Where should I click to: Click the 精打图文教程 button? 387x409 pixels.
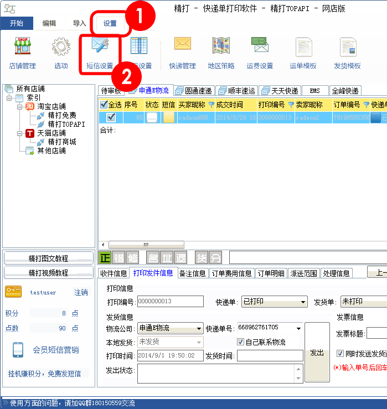pos(49,258)
